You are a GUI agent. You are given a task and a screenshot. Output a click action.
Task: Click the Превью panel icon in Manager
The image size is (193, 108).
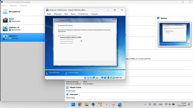click(158, 18)
